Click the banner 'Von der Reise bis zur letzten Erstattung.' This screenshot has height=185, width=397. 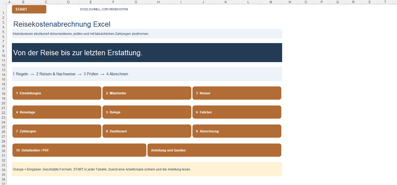[147, 53]
